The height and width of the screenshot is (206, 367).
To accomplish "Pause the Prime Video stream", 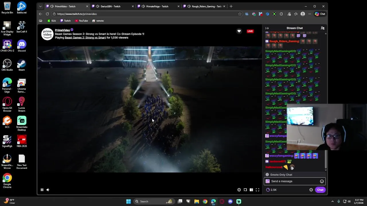I will click(42, 190).
